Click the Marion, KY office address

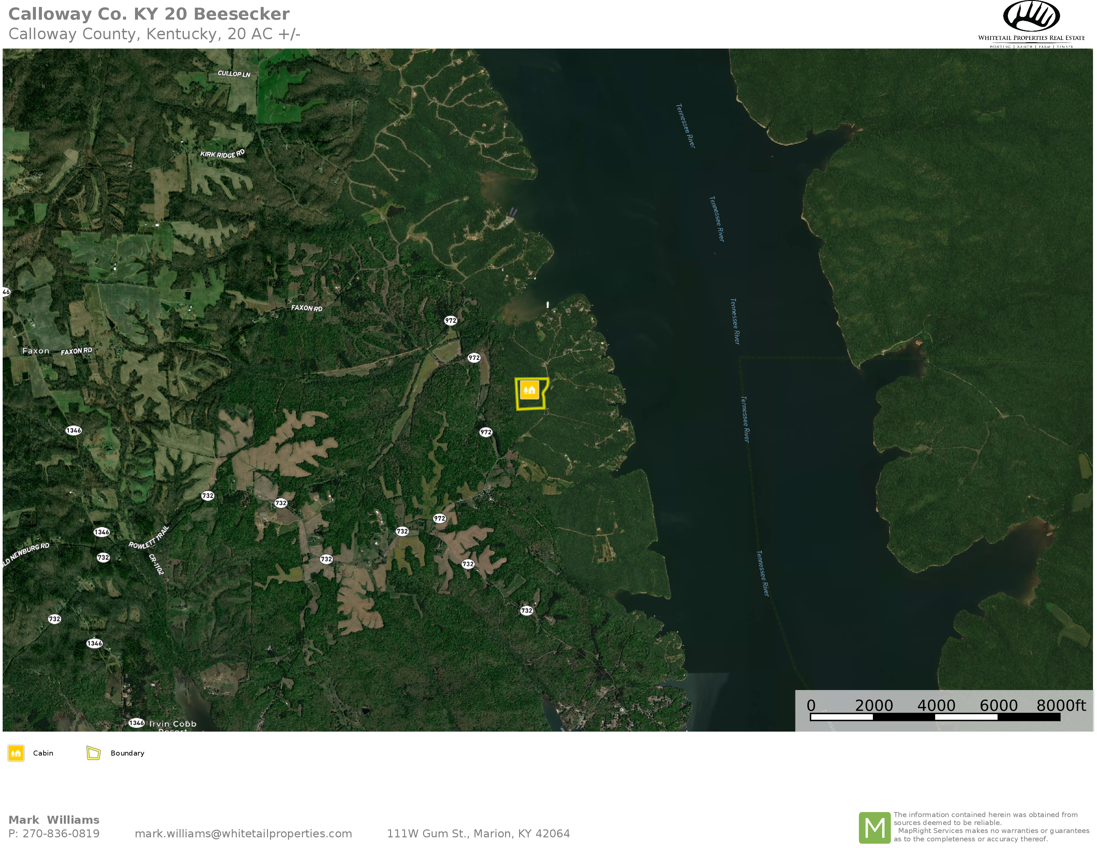478,833
